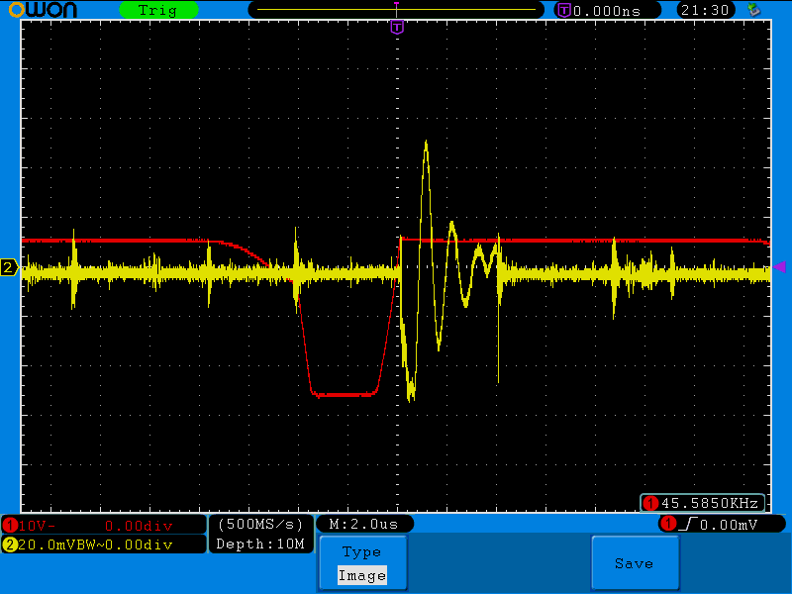This screenshot has width=792, height=594.
Task: Open the M:2.0us timebase setting
Action: point(362,524)
